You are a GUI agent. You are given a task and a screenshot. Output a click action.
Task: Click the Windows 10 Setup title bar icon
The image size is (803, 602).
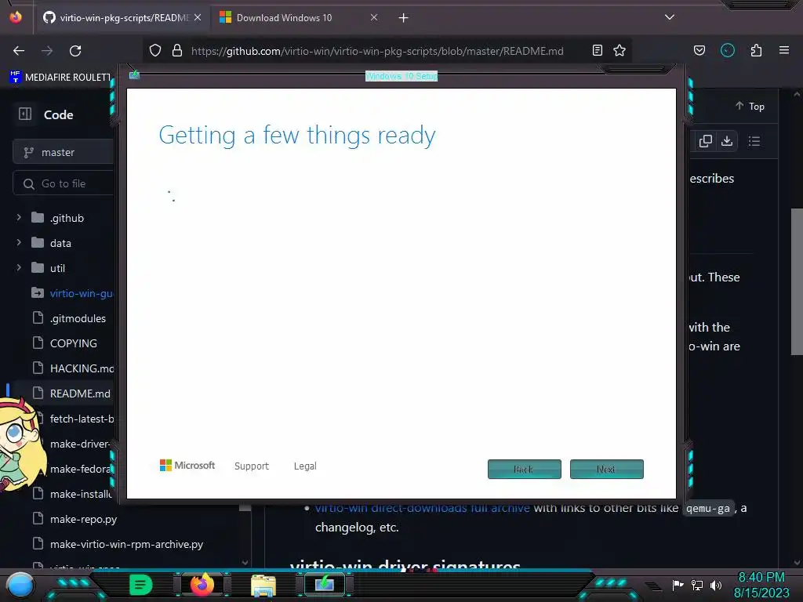[x=134, y=74]
